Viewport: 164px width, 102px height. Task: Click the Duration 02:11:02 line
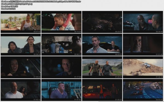pyautogui.click(x=8, y=9)
